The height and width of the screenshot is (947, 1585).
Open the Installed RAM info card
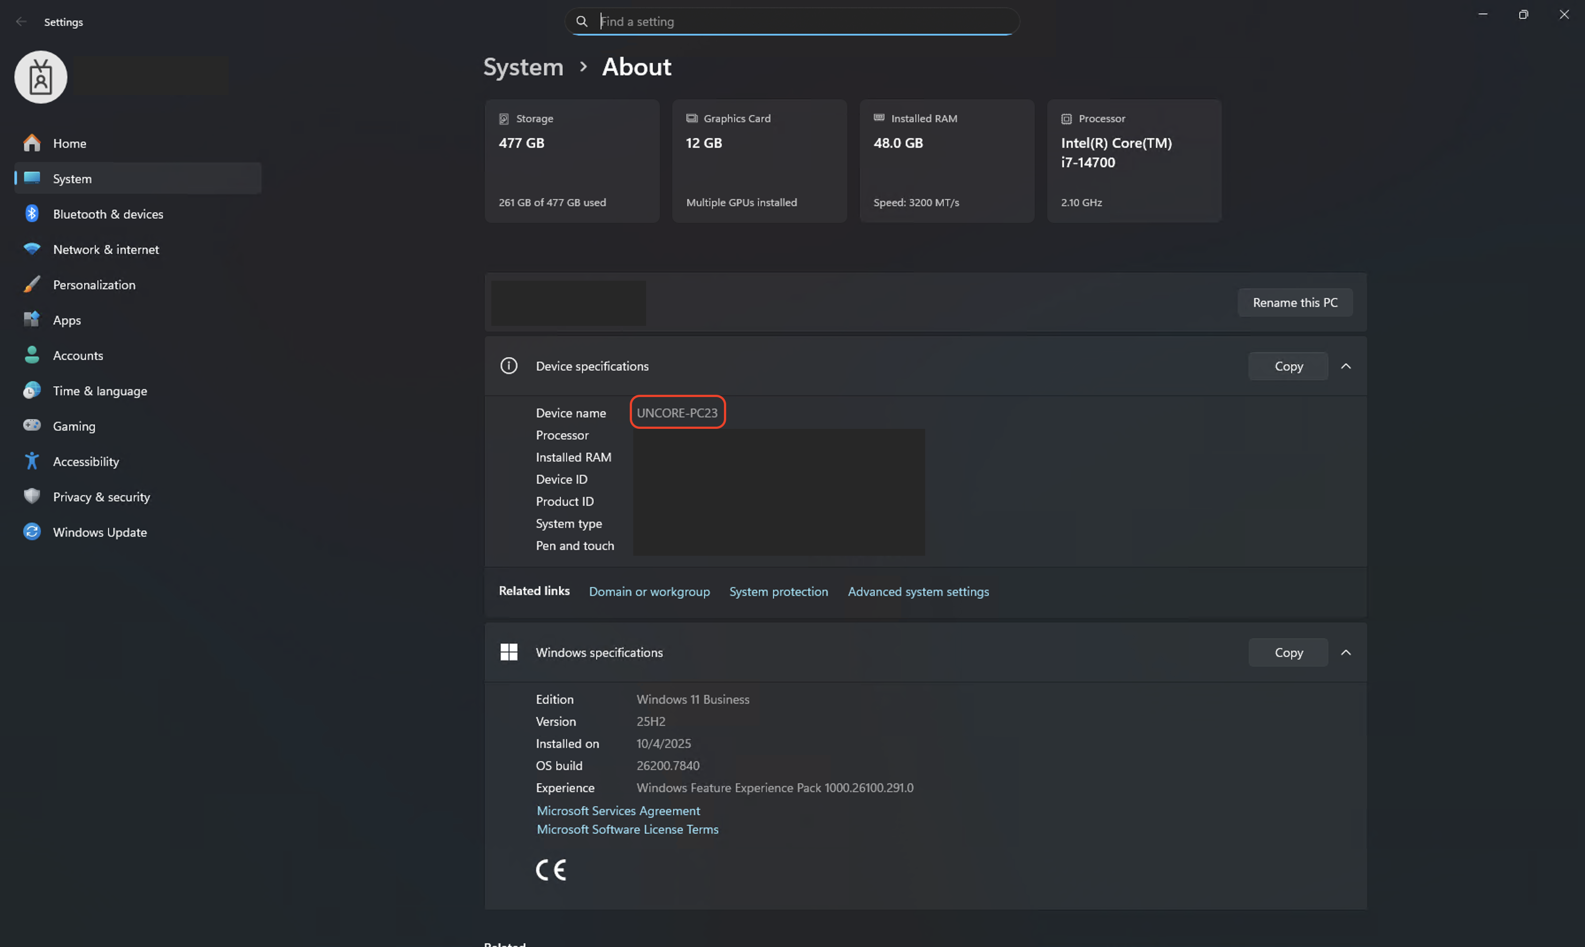947,161
